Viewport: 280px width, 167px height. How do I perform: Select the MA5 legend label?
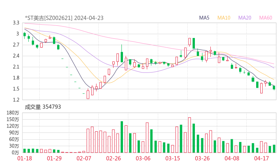204,18
